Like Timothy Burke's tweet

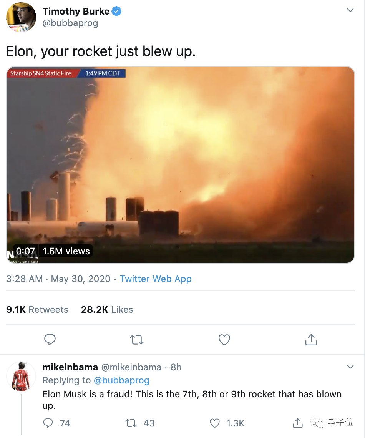[x=224, y=340]
